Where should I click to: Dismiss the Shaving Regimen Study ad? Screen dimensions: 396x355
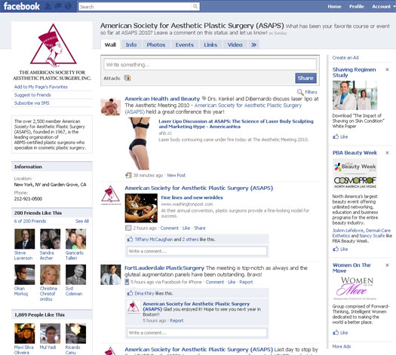pyautogui.click(x=387, y=69)
